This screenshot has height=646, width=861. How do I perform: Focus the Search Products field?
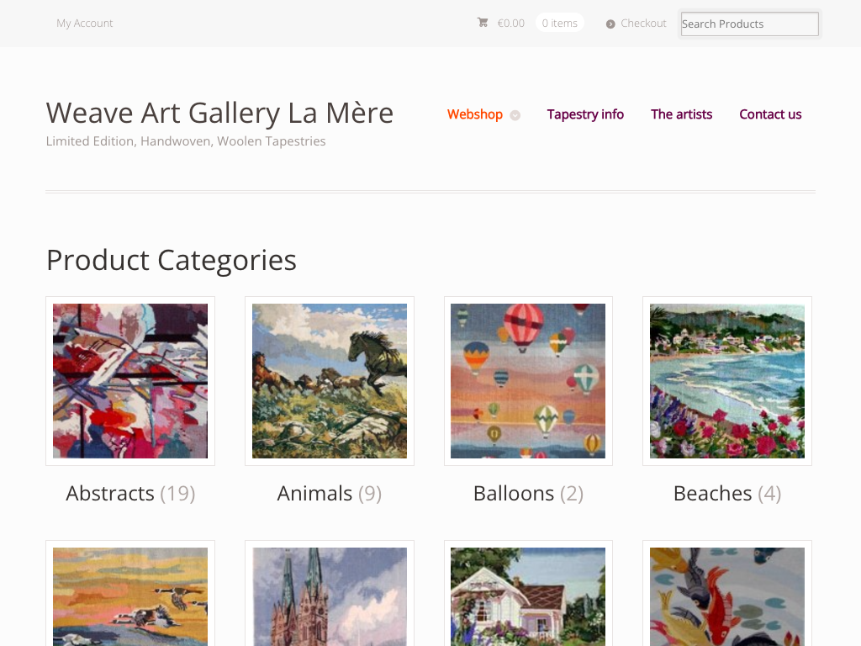pyautogui.click(x=749, y=24)
